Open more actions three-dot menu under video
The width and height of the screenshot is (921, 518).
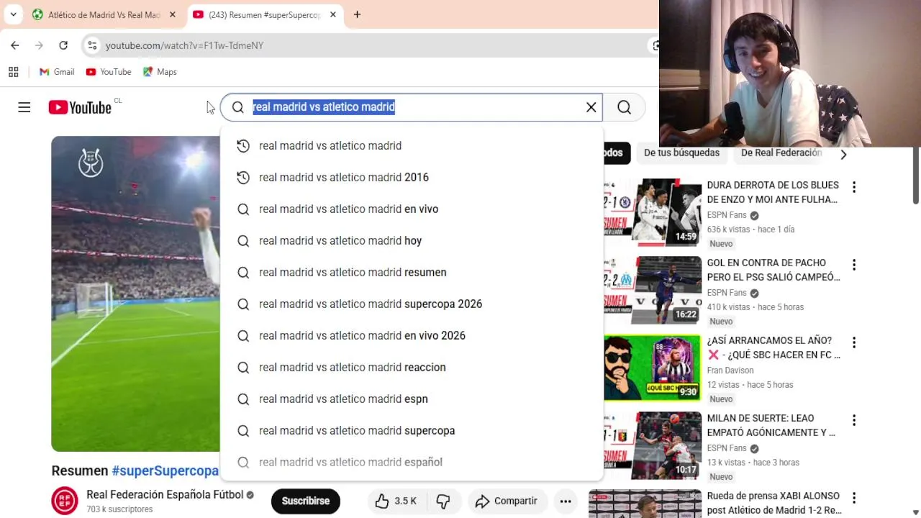coord(566,501)
